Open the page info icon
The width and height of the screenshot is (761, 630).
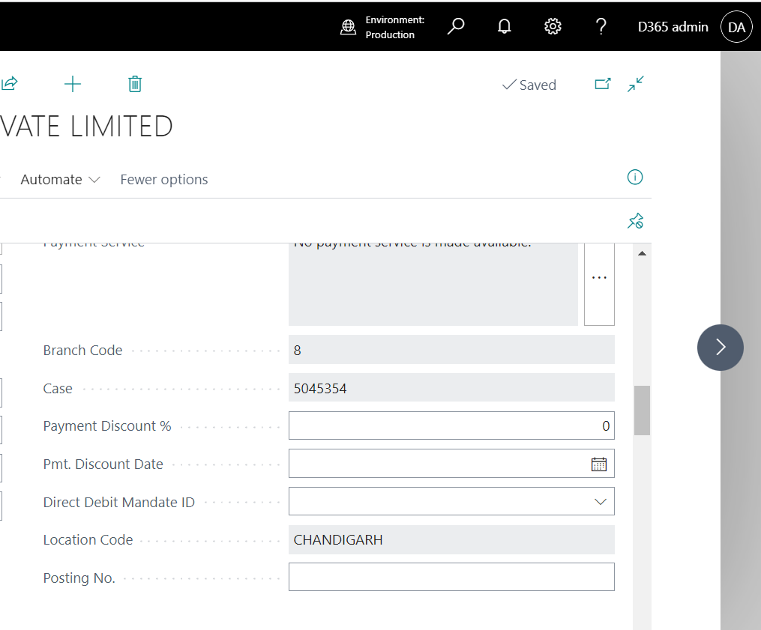635,177
